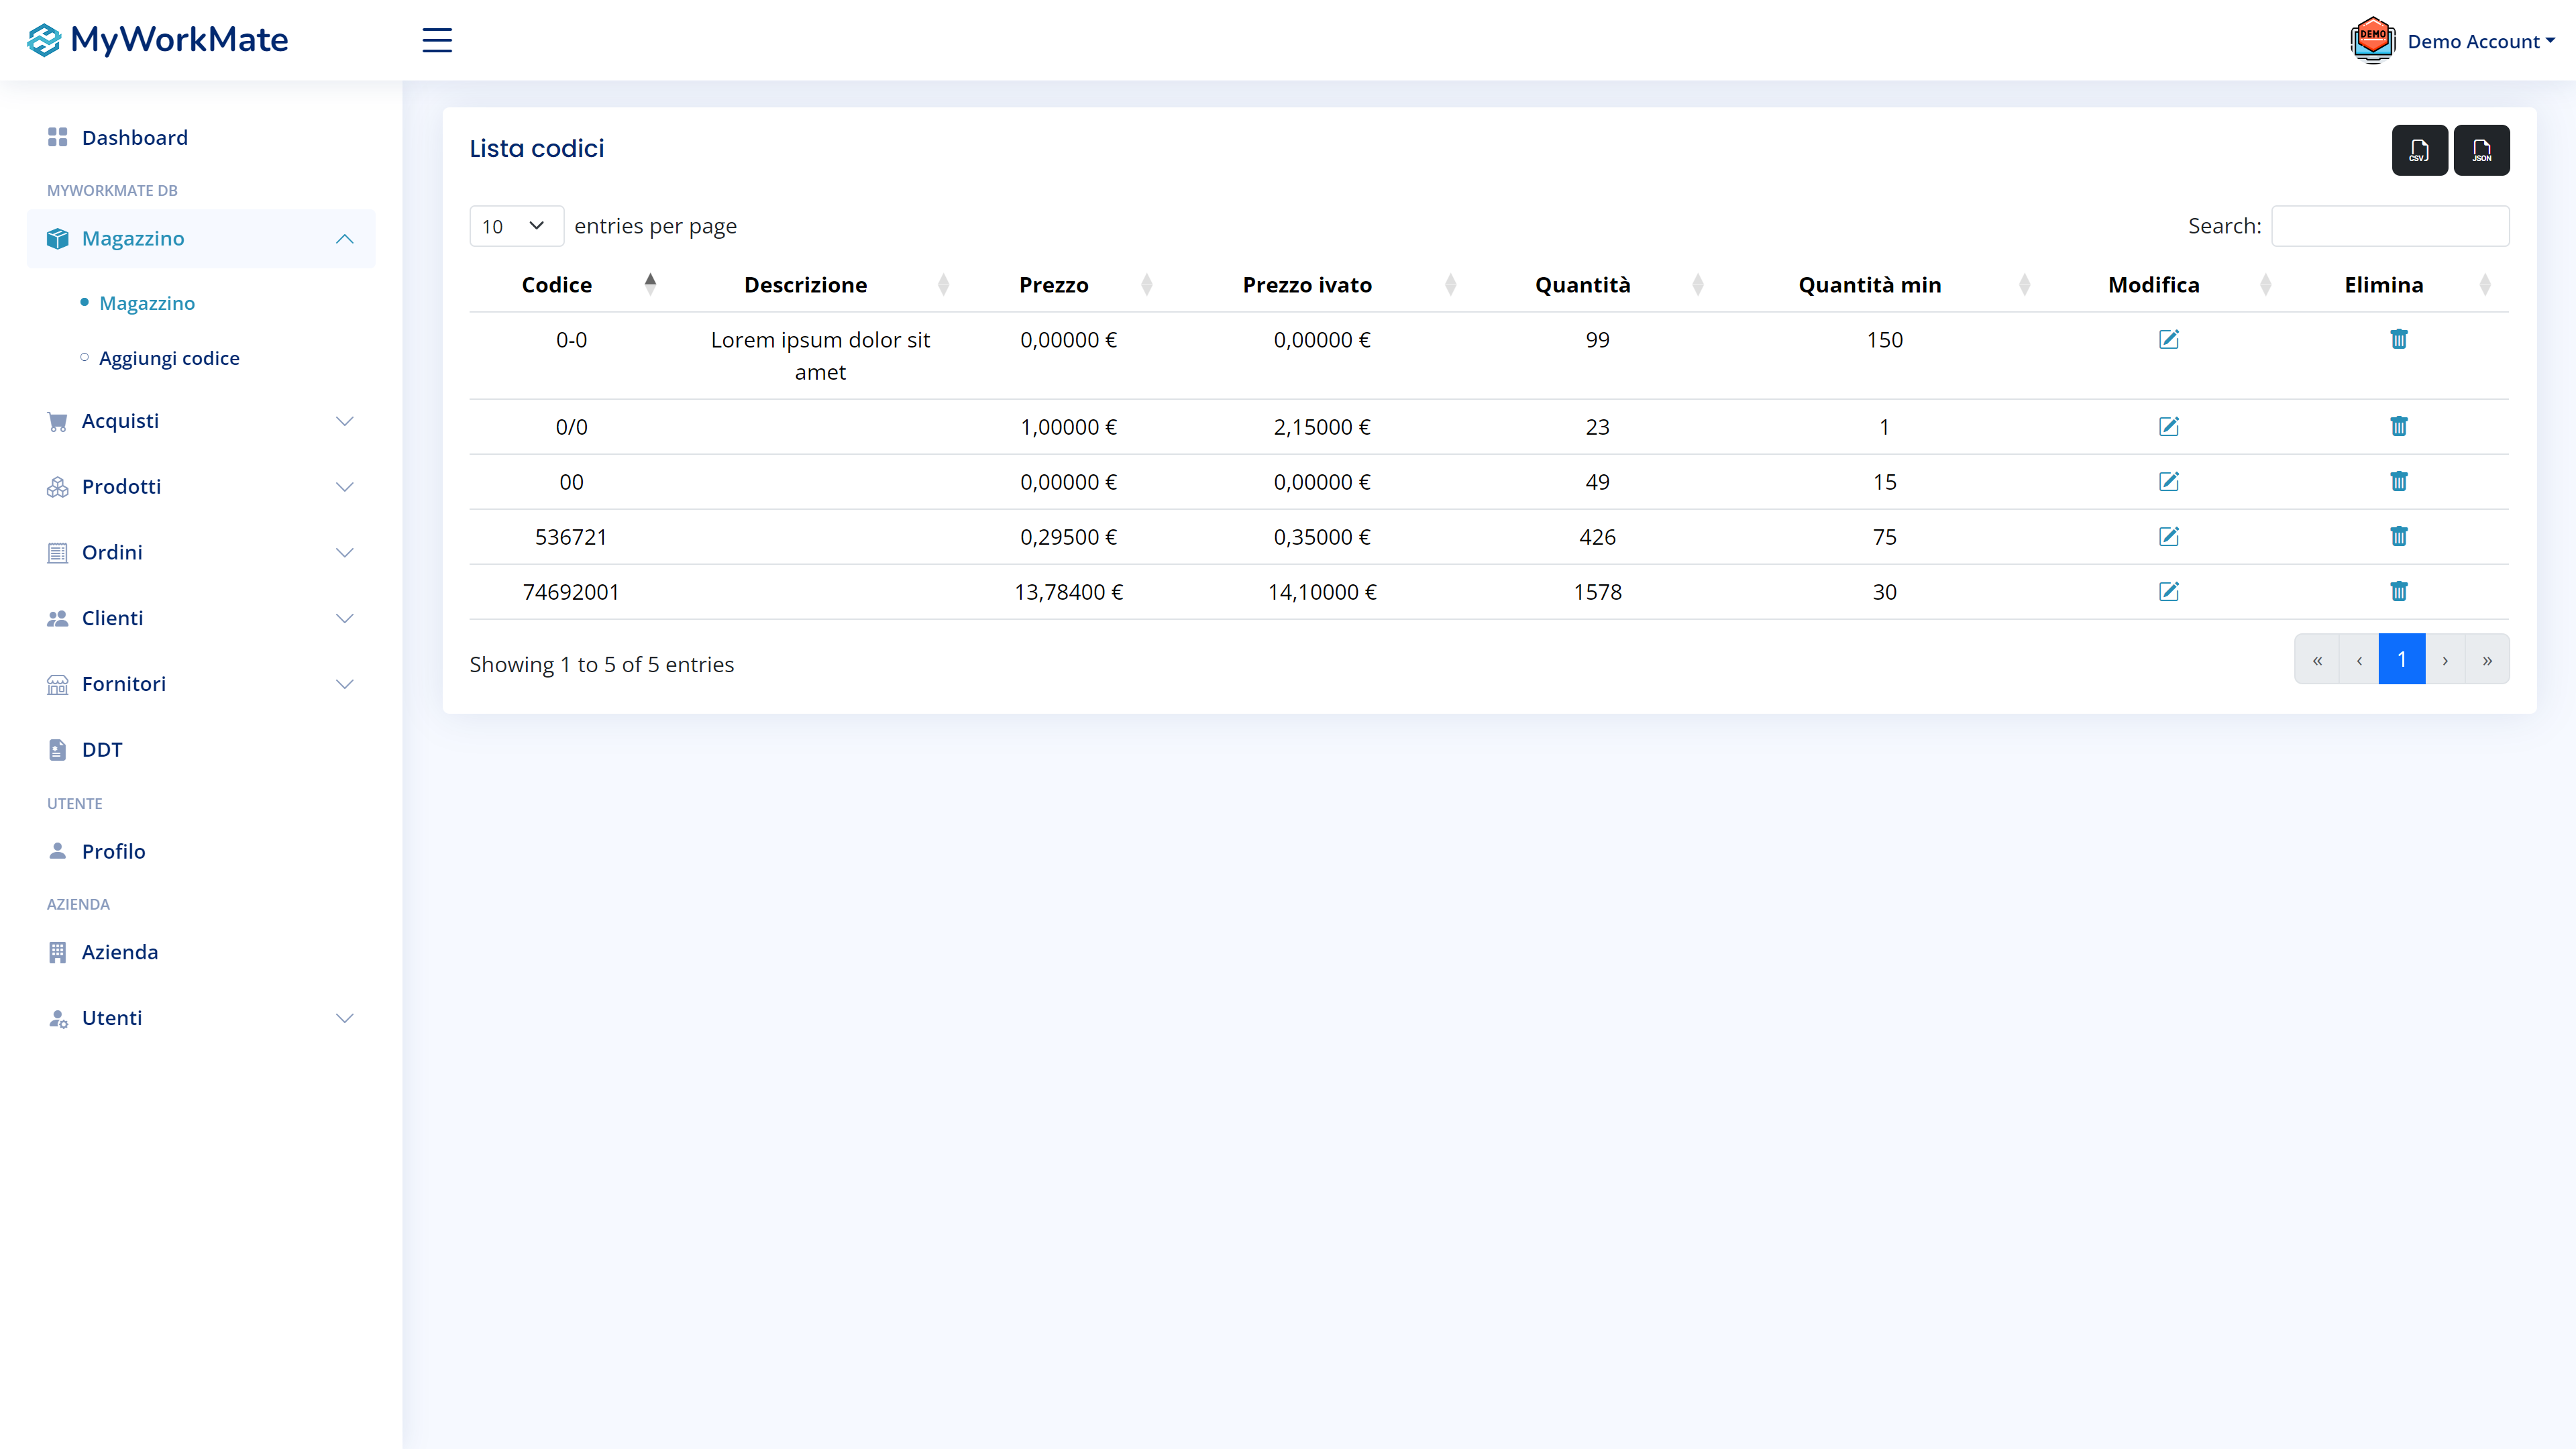The height and width of the screenshot is (1449, 2576).
Task: Click pagination page 1 button
Action: [x=2401, y=659]
